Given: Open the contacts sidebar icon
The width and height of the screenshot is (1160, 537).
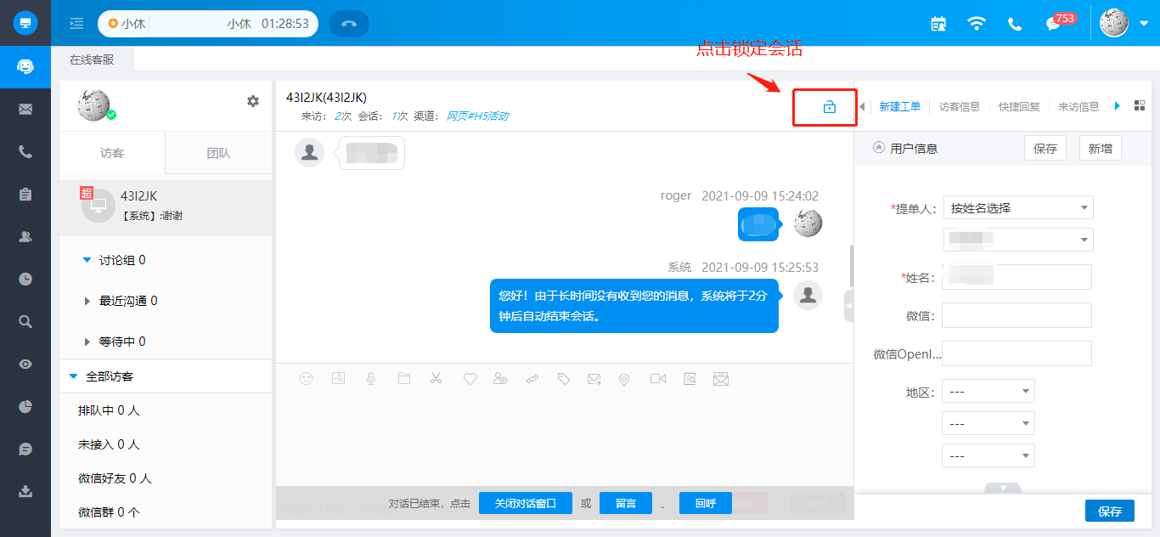Looking at the screenshot, I should pos(25,236).
